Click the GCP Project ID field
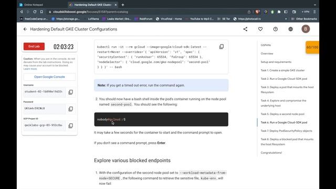The height and width of the screenshot is (189, 336). 44,125
